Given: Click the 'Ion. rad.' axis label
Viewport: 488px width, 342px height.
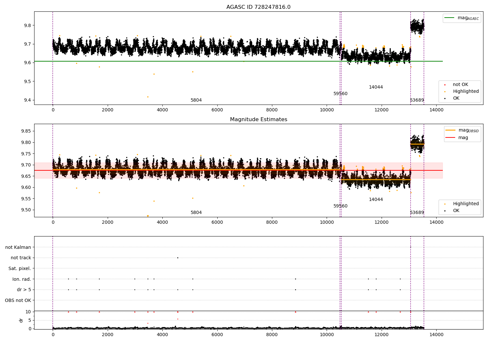Looking at the screenshot, I should pos(22,279).
